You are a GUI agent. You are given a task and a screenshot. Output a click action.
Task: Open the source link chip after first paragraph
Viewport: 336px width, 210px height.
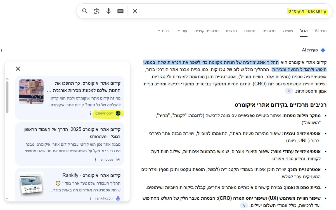[x=289, y=91]
